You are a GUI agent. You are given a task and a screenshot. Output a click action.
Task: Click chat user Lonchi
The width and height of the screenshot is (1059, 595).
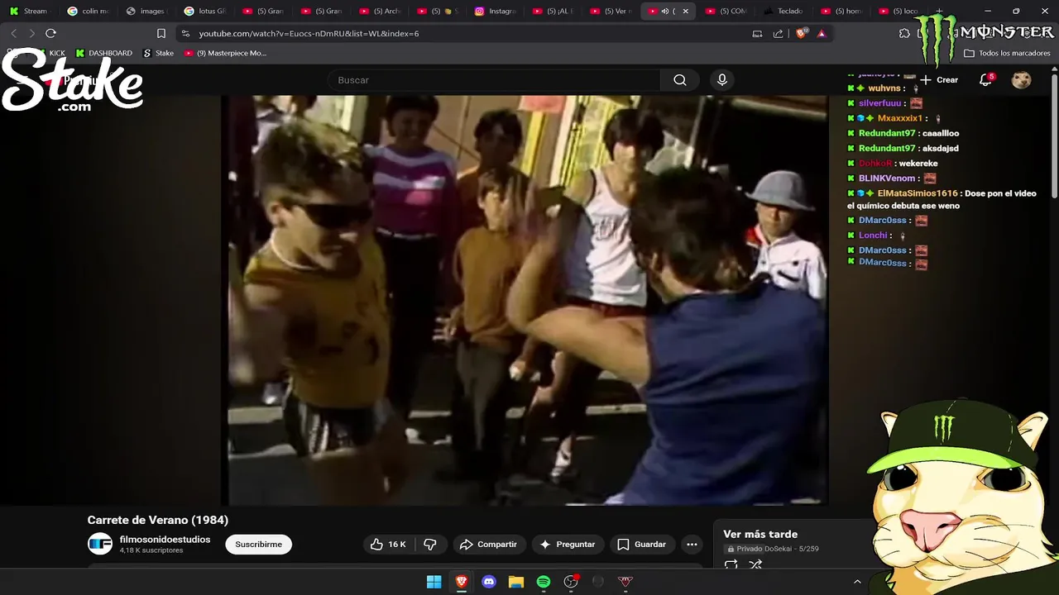(873, 236)
